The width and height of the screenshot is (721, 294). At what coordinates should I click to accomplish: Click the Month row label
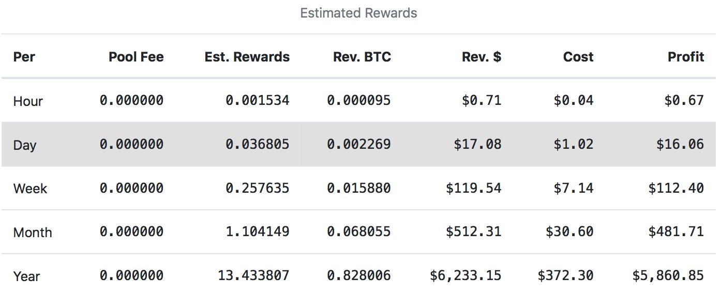33,233
